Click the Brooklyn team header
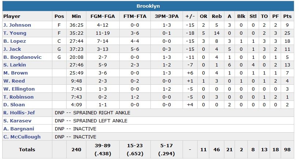The width and height of the screenshot is (299, 160). point(148,6)
